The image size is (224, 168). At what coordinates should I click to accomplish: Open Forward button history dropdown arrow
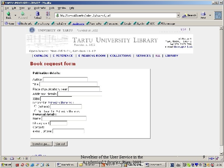[x=30, y=15]
